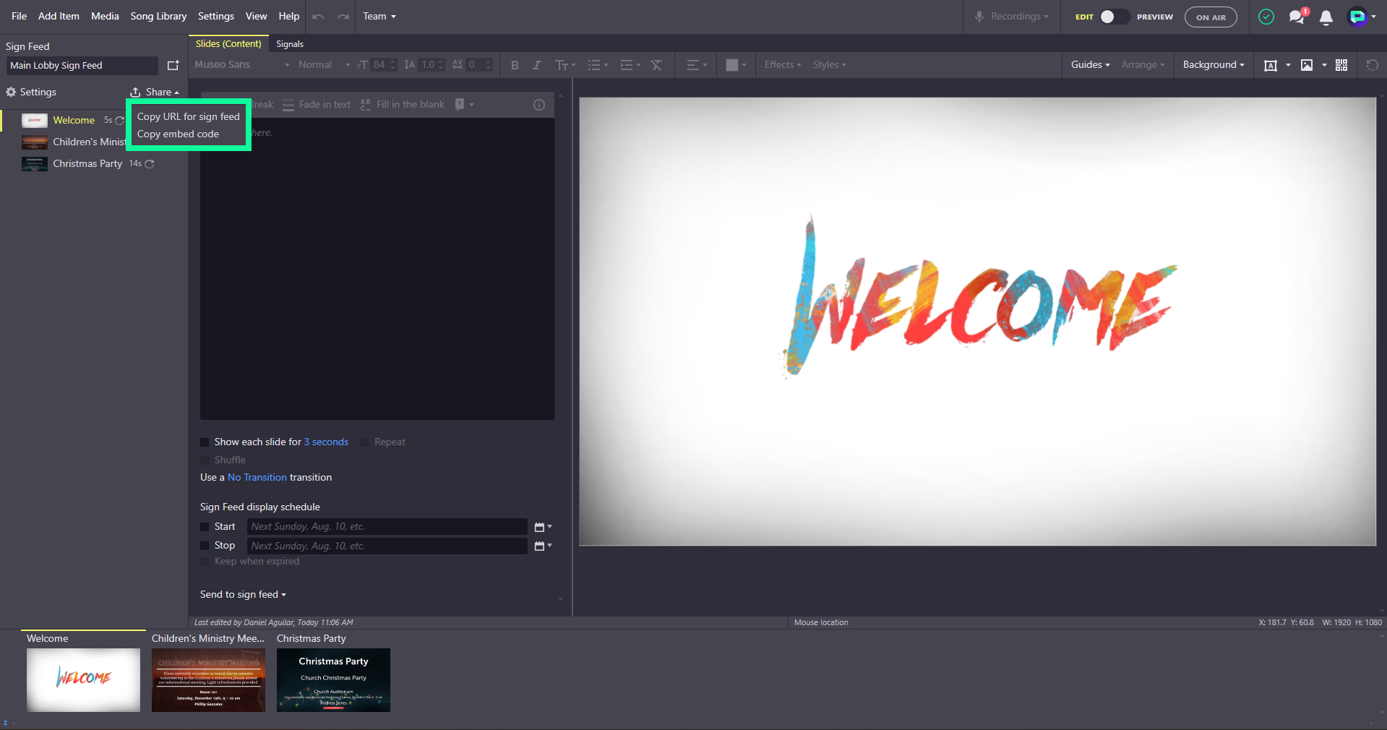Enable the Start schedule checkbox
This screenshot has width=1387, height=730.
click(x=205, y=527)
